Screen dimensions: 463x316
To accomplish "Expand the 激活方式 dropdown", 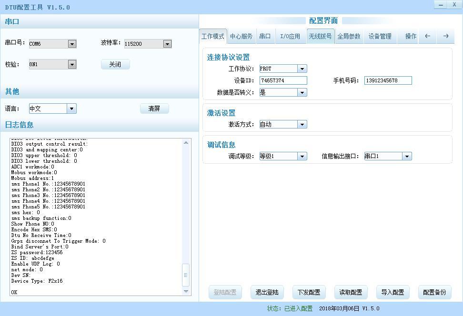I will [302, 125].
